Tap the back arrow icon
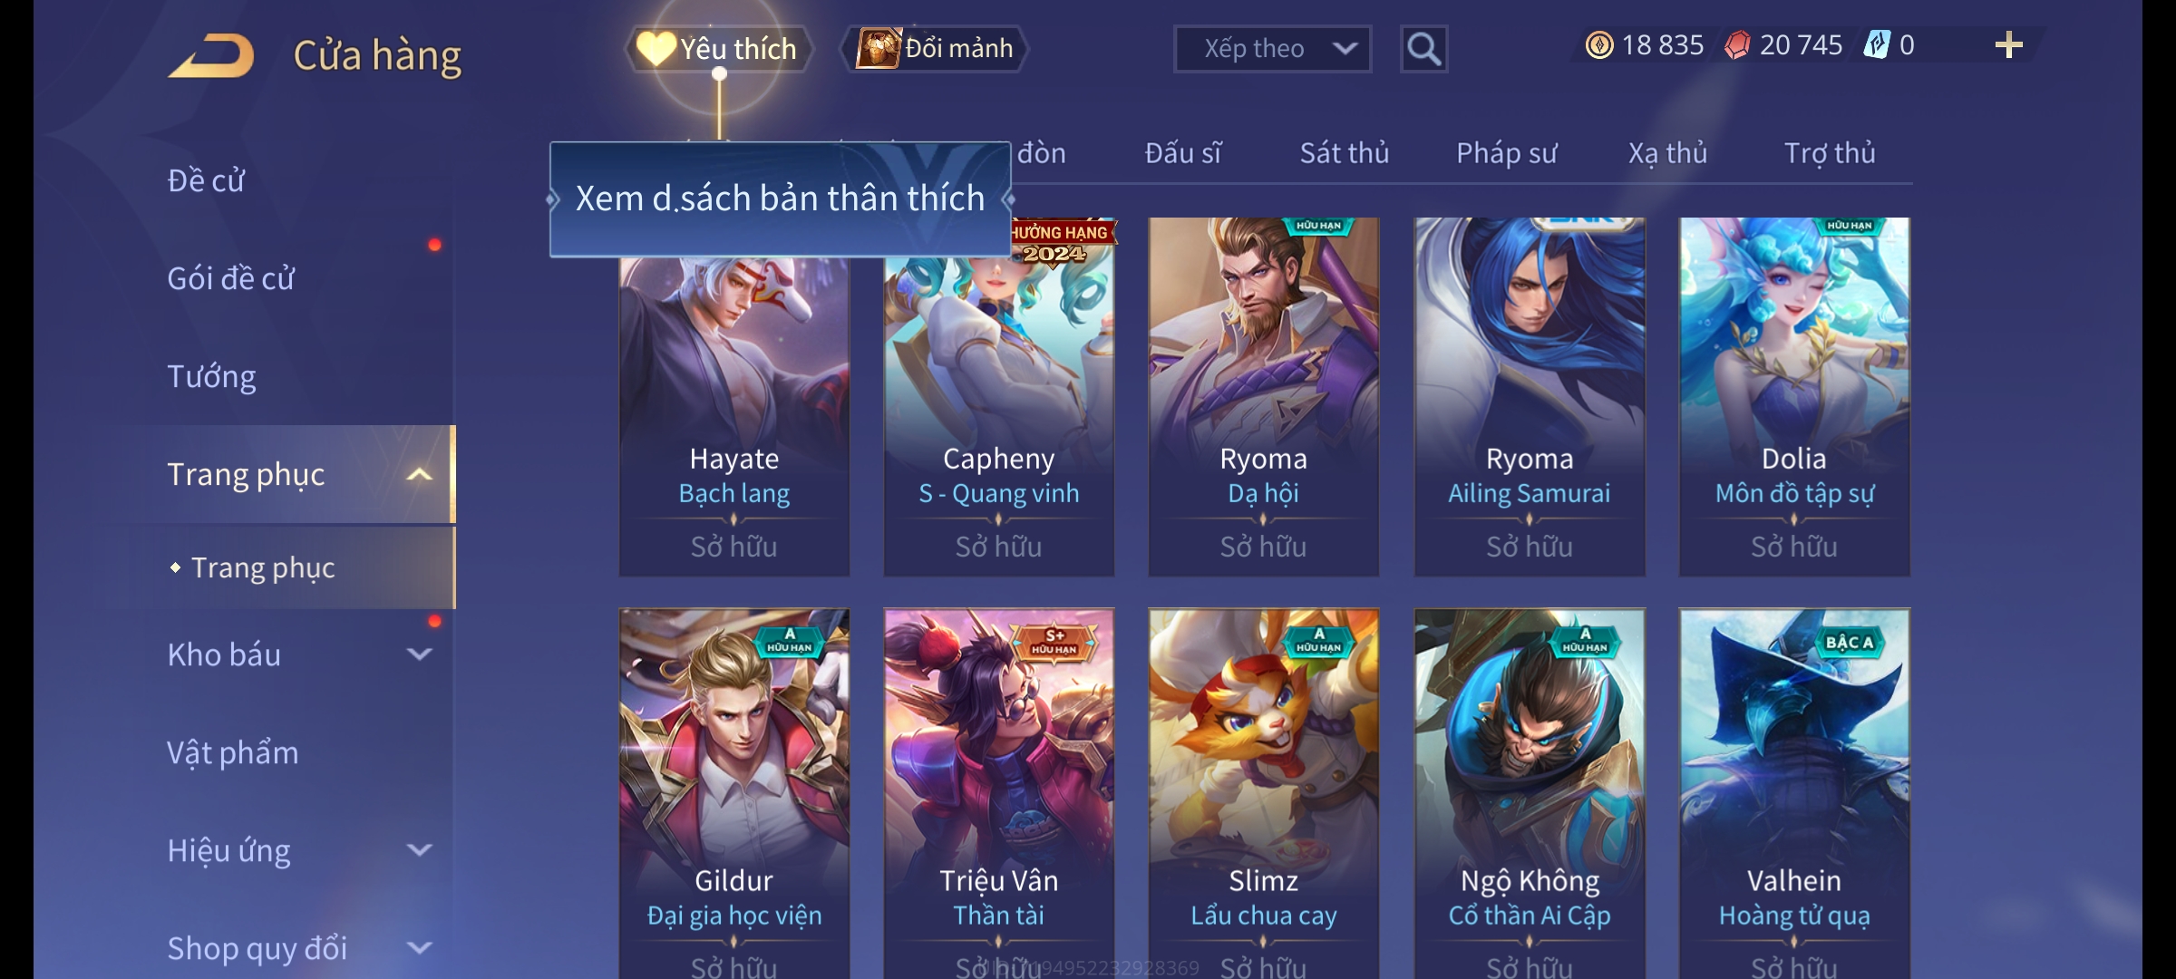Viewport: 2176px width, 979px height. click(x=211, y=55)
